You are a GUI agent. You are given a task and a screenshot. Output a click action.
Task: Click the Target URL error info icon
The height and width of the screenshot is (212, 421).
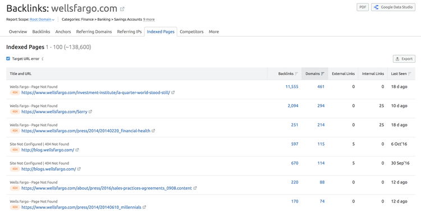(43, 59)
